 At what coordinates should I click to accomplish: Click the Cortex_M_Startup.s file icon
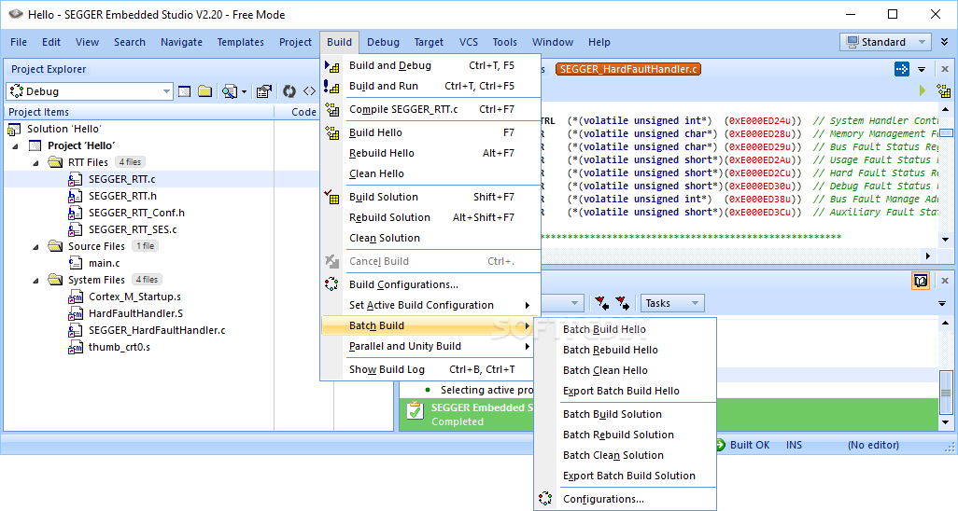[75, 297]
